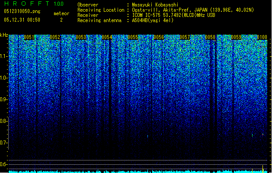Click the 0054 time marker
272x173 pixels.
pyautogui.click(x=107, y=37)
